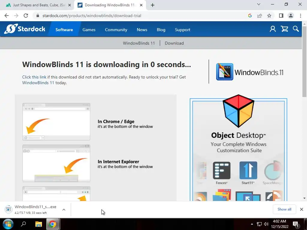Click the browser forward arrow
The width and height of the screenshot is (307, 230).
(16, 16)
